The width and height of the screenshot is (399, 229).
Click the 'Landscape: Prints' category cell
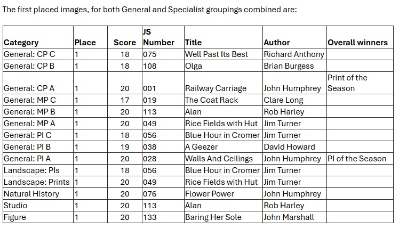[x=36, y=182]
